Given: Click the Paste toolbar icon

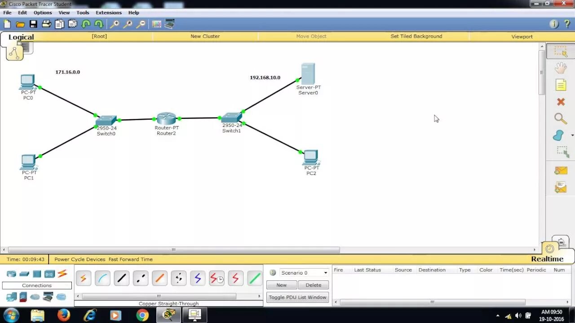Looking at the screenshot, I should coord(72,24).
